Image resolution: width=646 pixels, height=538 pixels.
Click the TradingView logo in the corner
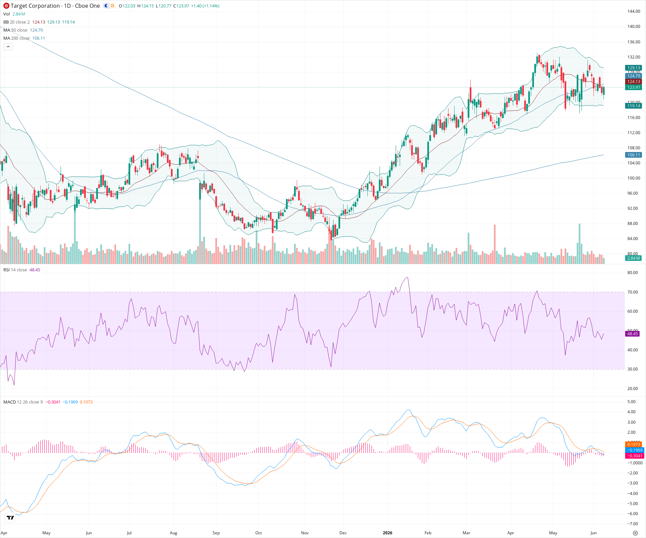10,517
